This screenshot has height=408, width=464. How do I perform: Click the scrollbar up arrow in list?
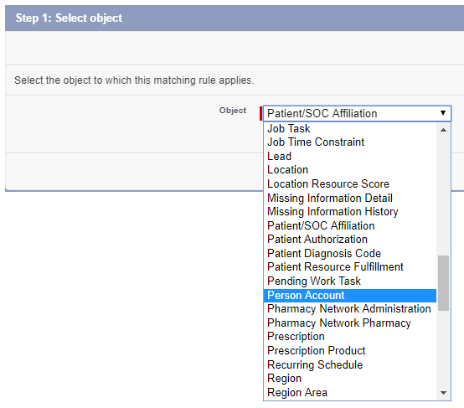(x=443, y=130)
